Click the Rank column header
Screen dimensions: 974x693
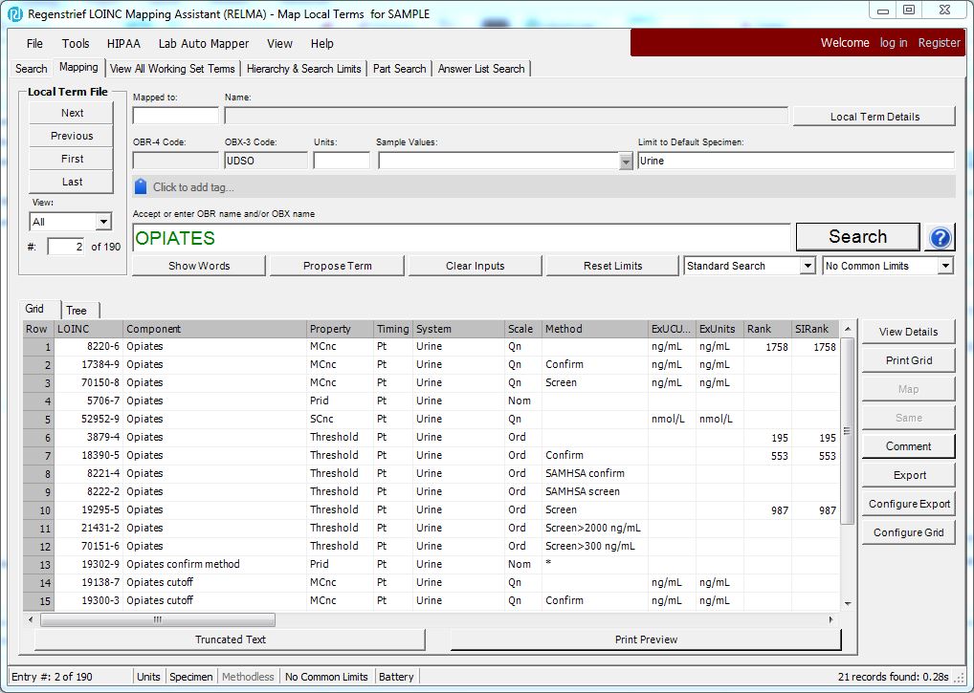coord(767,329)
